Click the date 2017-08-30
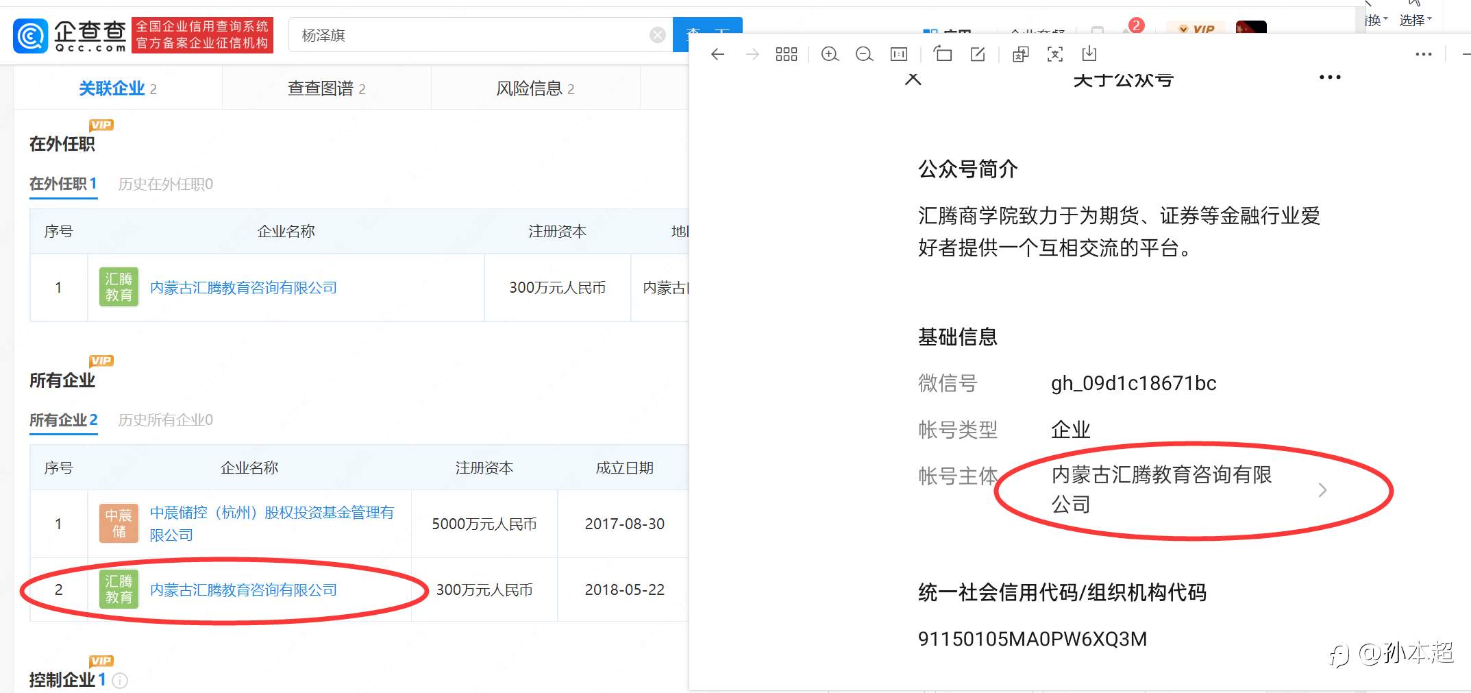 (624, 524)
